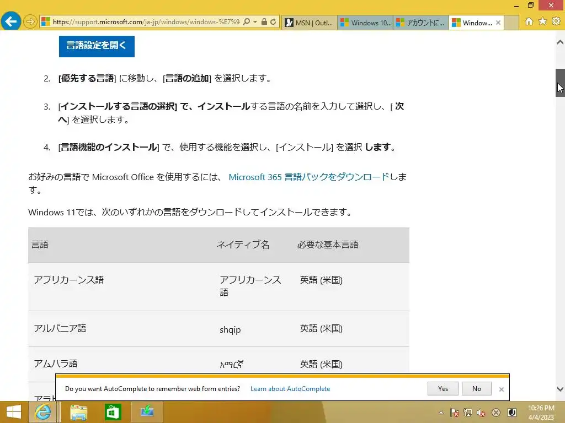Screen dimensions: 565x423
Task: Click the scrollbar up arrow
Action: point(560,42)
